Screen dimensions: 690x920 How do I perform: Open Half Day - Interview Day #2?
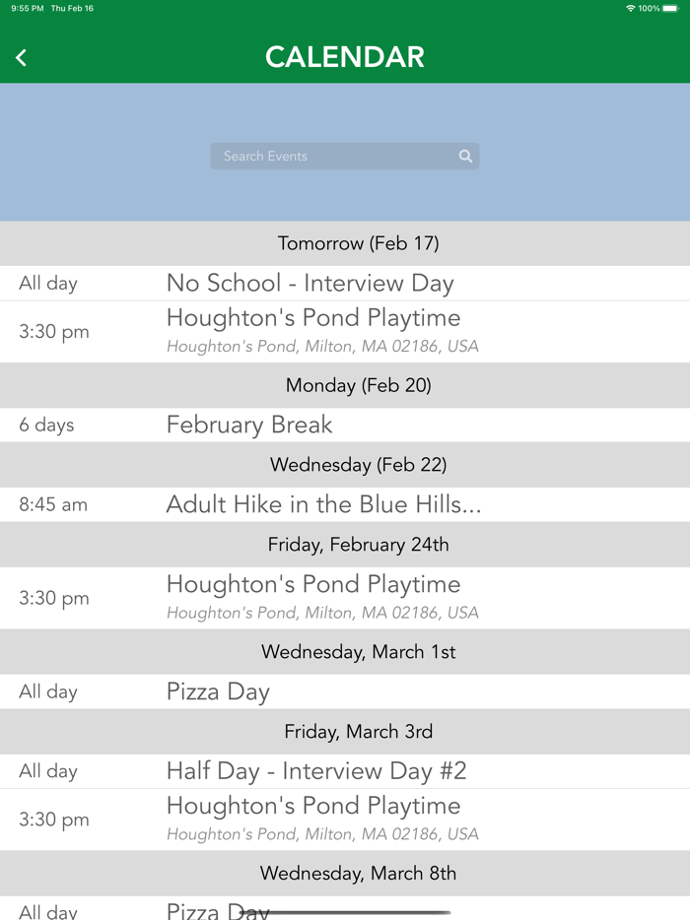click(316, 771)
